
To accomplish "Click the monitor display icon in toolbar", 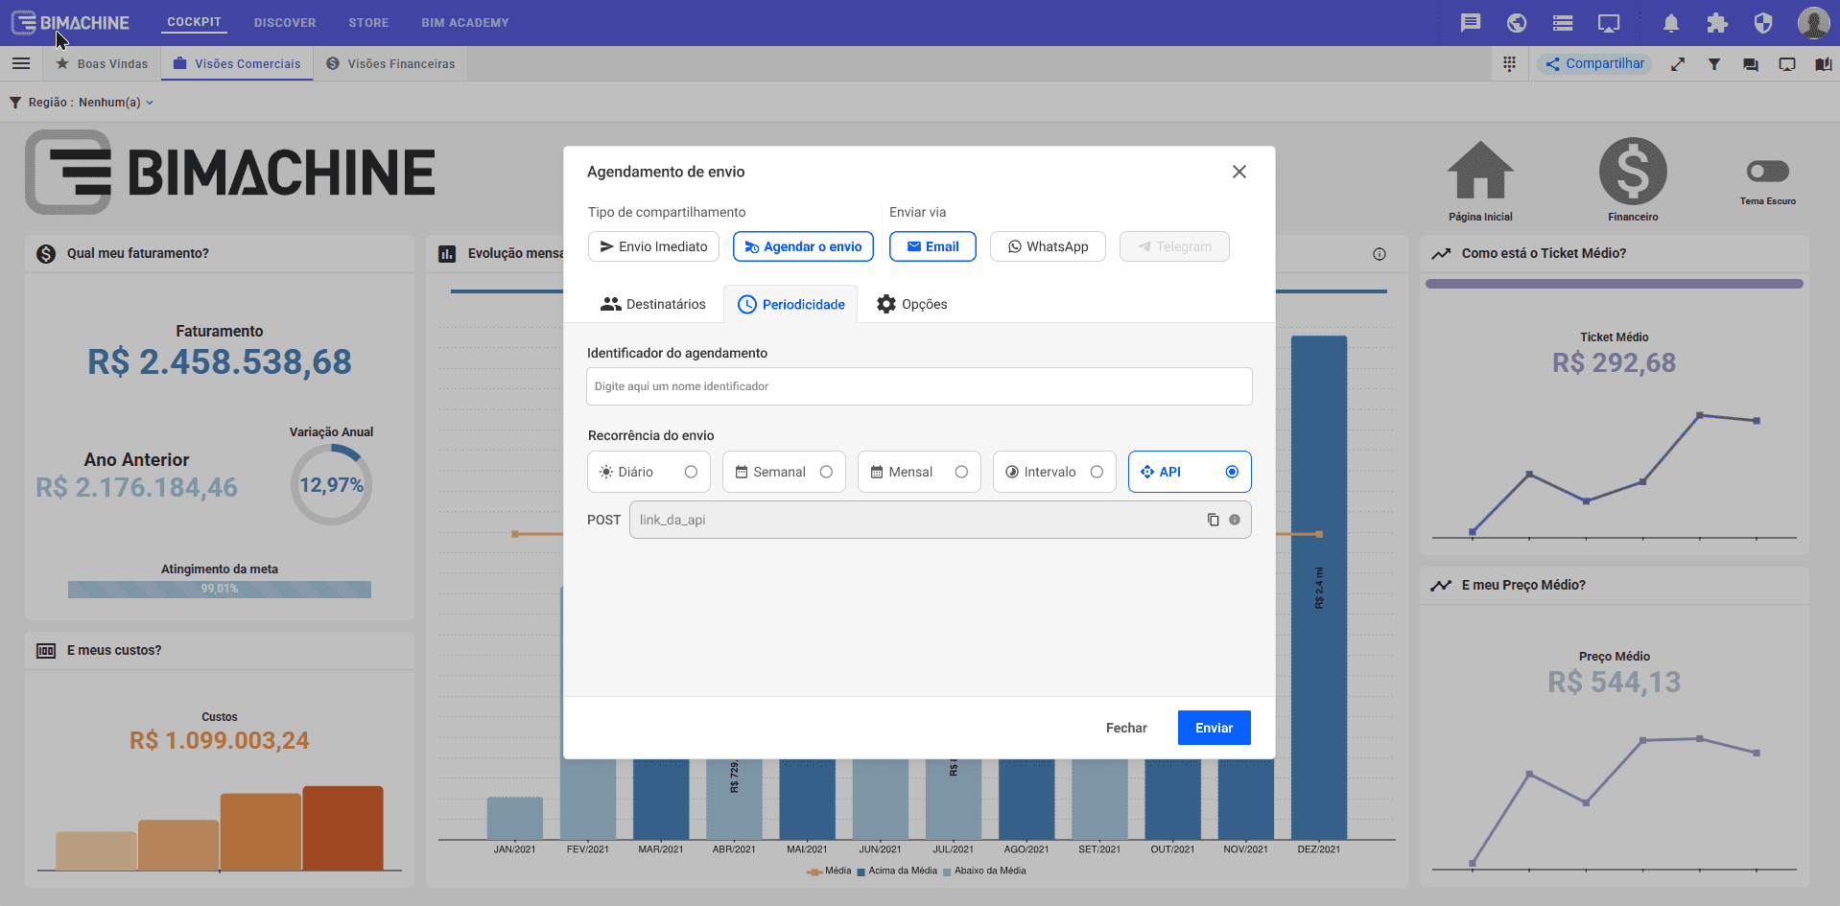I will [1787, 64].
